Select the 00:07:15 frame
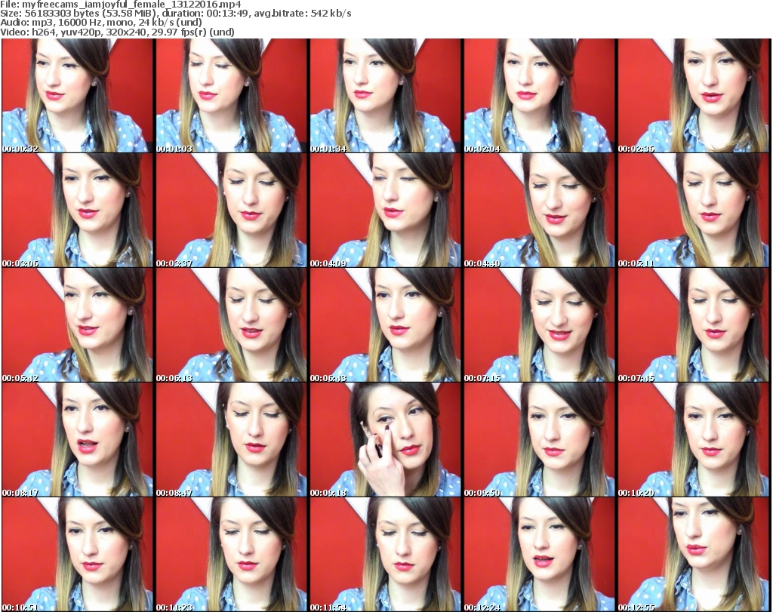 point(539,325)
